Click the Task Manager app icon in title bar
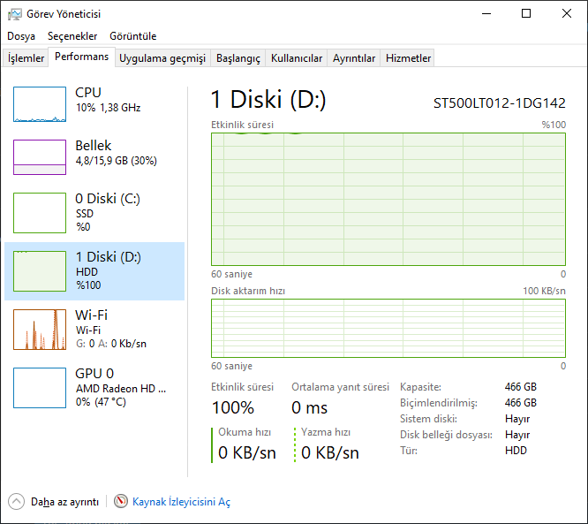588x524 pixels. point(15,14)
